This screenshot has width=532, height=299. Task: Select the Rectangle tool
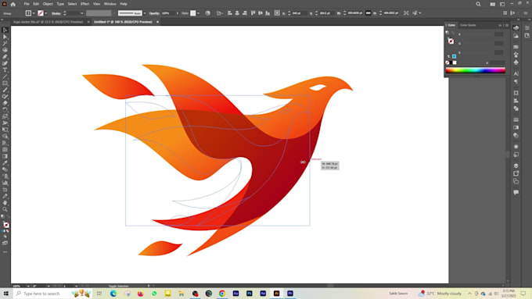click(x=5, y=83)
